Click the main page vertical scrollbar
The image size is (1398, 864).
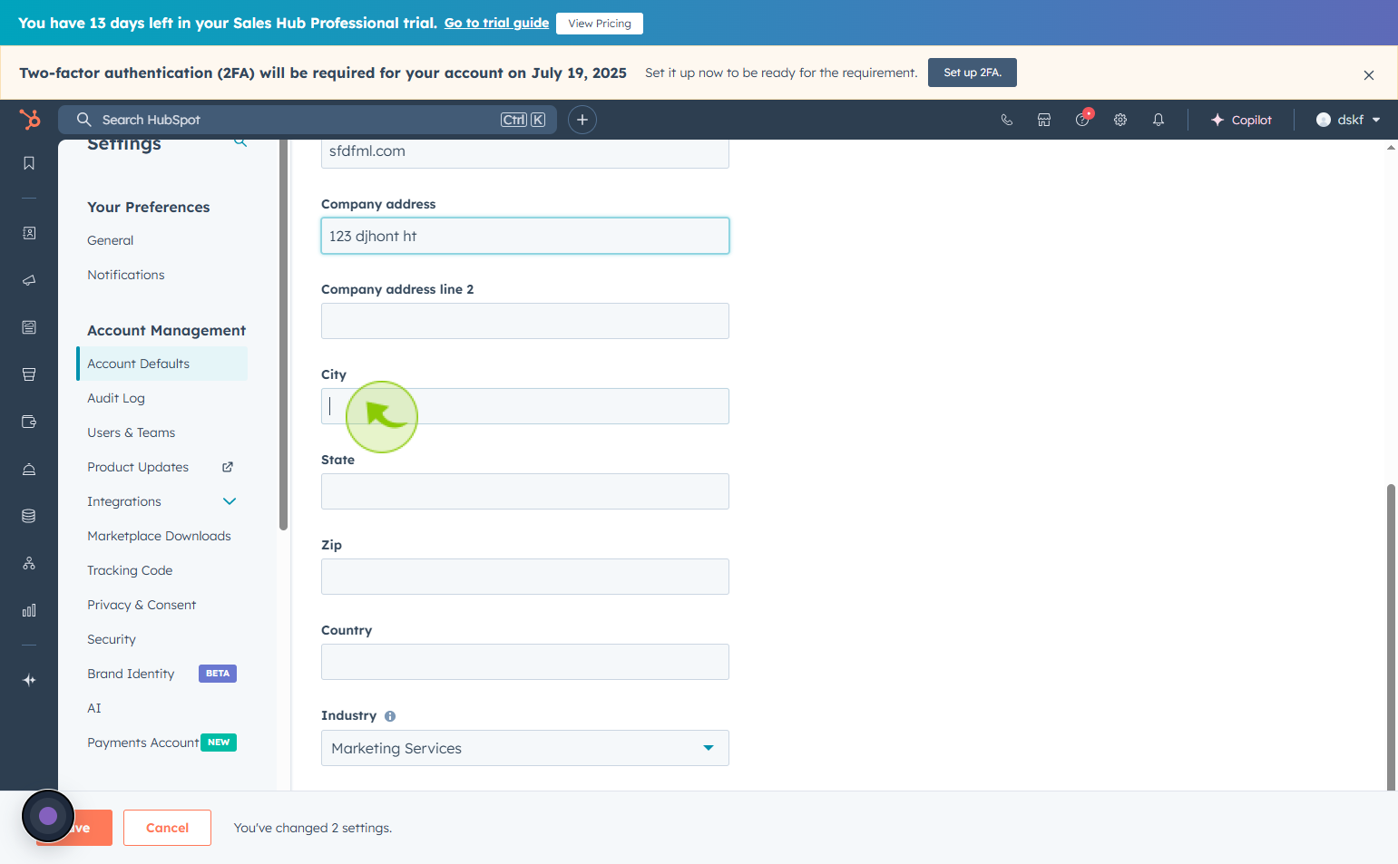click(x=1391, y=637)
